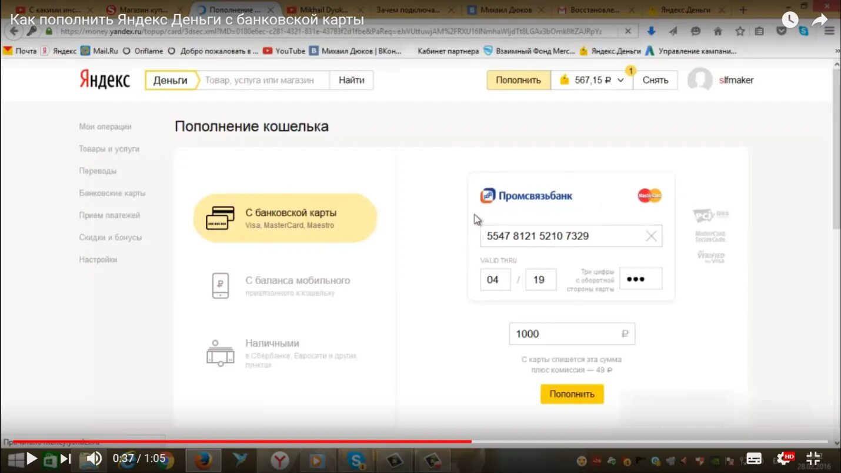
Task: Click the Share arrow icon on video
Action: coord(820,20)
